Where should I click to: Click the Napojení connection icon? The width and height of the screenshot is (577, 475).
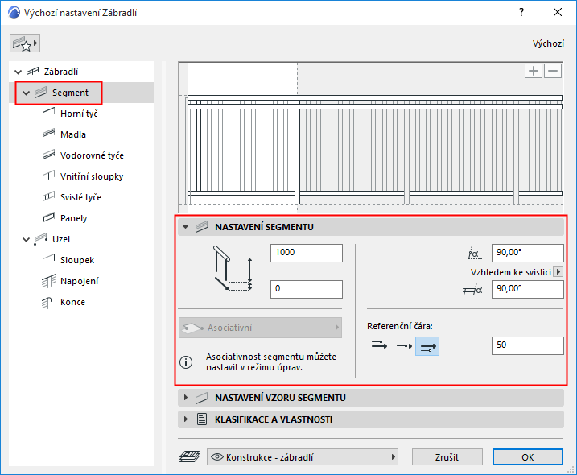pos(48,281)
